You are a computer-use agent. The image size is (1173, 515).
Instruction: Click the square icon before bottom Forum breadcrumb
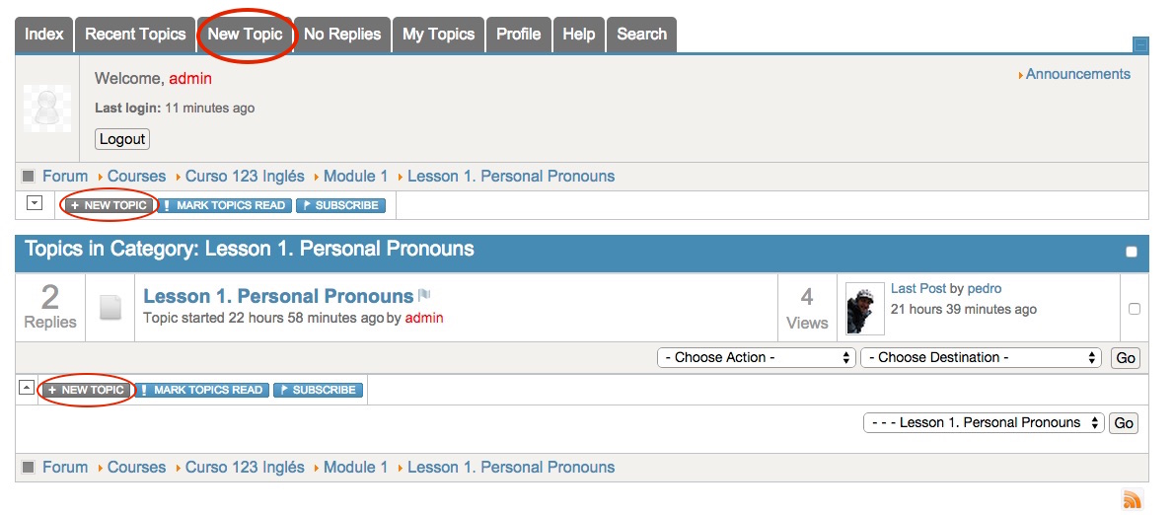tap(28, 468)
